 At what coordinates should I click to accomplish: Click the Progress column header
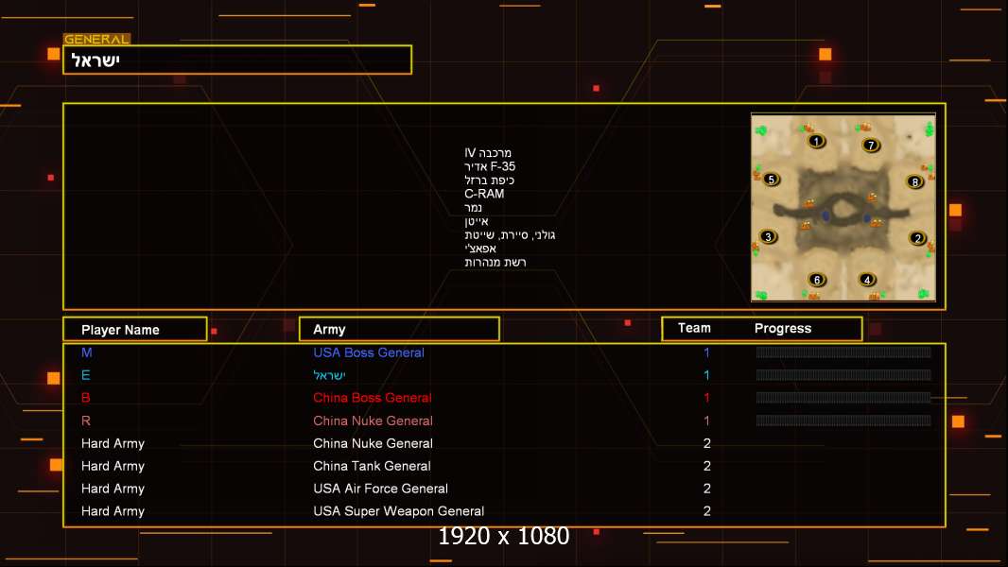[x=782, y=329]
